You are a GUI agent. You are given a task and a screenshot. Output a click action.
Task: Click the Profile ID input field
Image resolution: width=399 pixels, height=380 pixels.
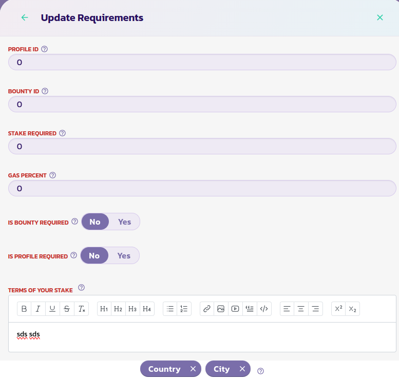click(x=202, y=62)
